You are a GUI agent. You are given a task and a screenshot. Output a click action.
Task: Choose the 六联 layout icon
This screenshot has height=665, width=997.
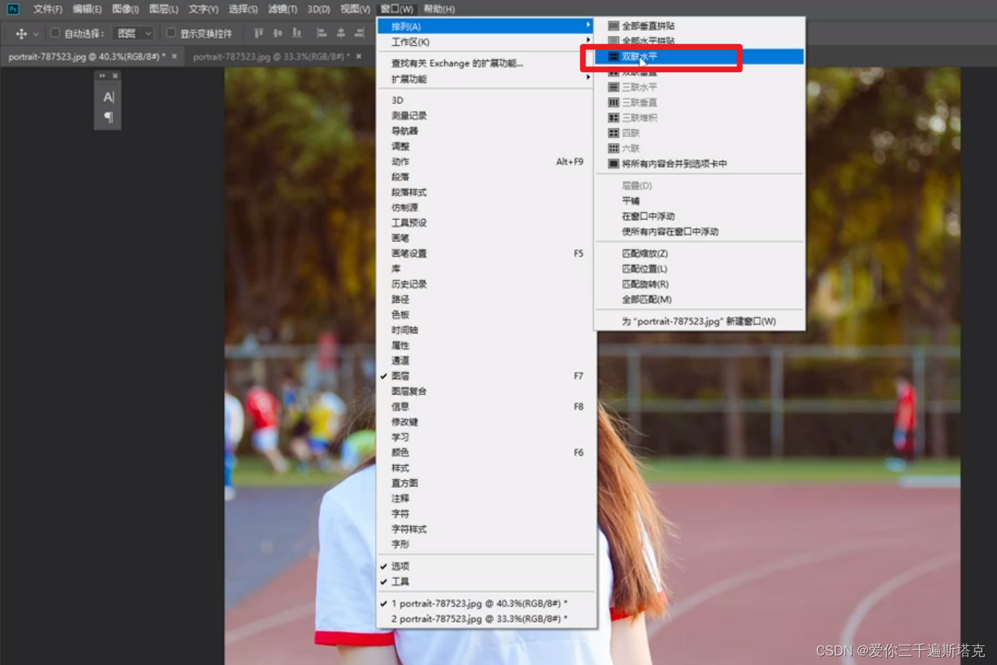point(613,148)
